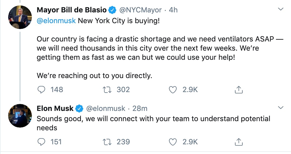
Task: Open the Elon Musk display name link
Action: (55, 108)
